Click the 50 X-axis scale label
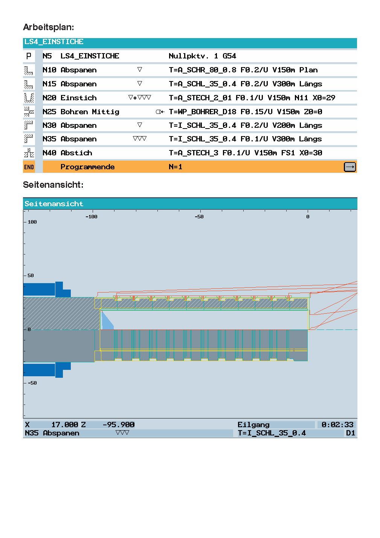The width and height of the screenshot is (380, 538). point(31,276)
